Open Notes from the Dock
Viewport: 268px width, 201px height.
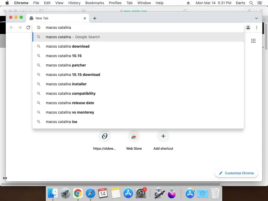click(x=115, y=193)
